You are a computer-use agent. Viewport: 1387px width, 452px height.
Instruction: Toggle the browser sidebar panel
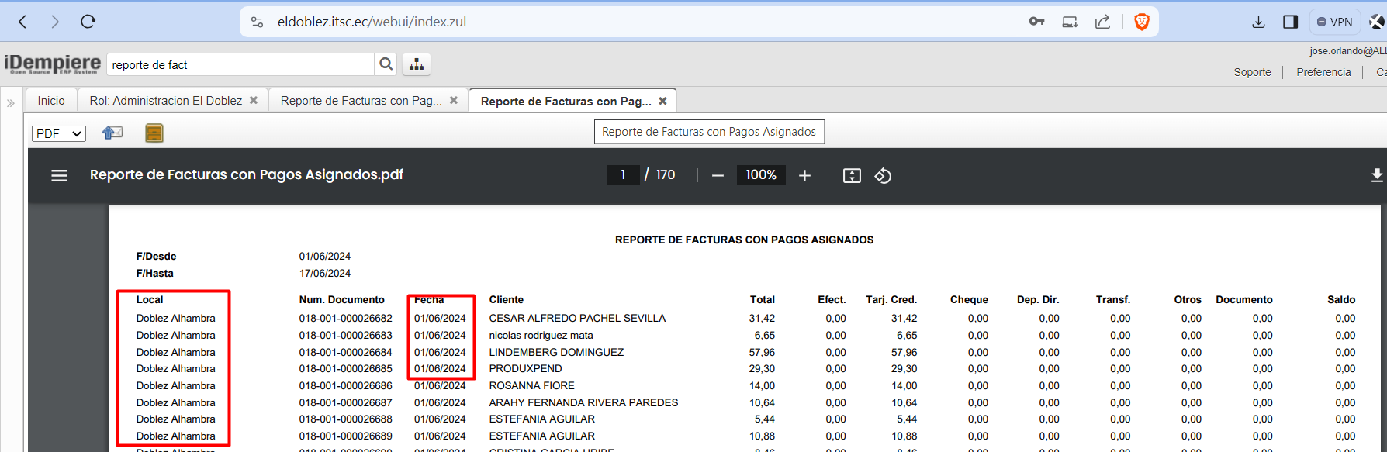point(1290,22)
